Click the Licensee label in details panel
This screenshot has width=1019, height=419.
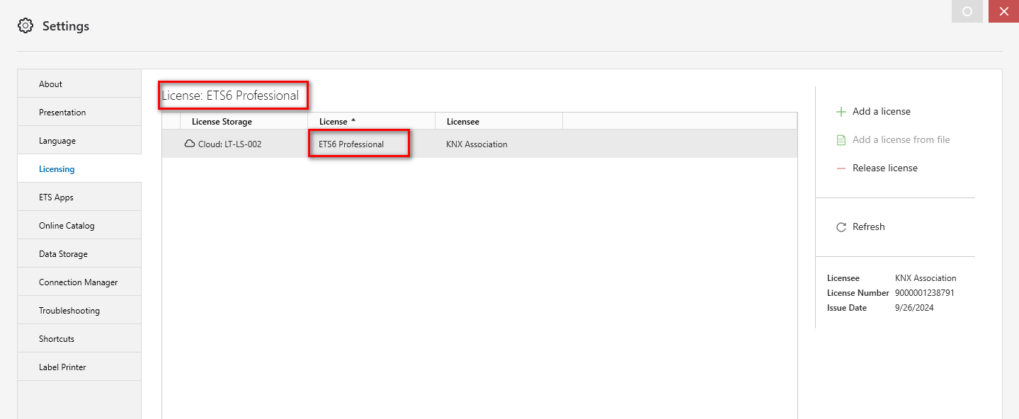[843, 278]
